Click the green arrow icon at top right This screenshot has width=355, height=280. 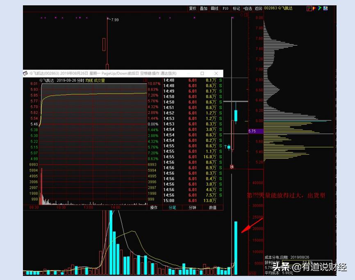pyautogui.click(x=320, y=8)
